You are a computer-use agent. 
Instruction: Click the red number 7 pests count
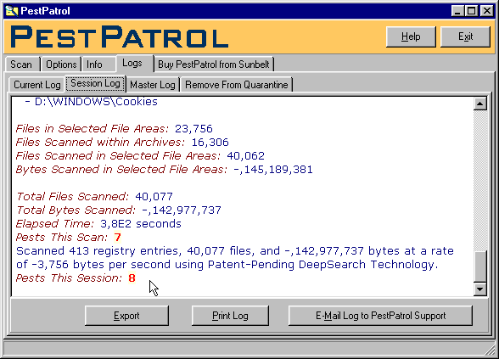tap(118, 238)
